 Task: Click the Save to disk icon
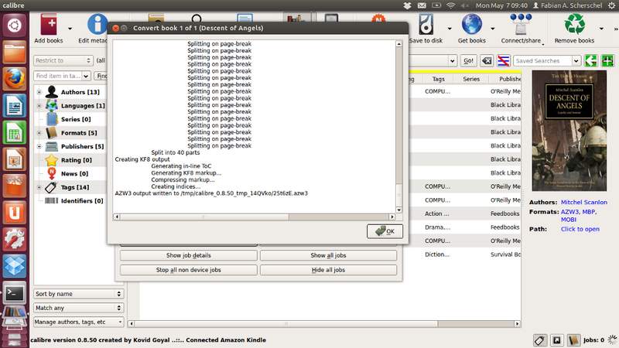click(x=426, y=25)
